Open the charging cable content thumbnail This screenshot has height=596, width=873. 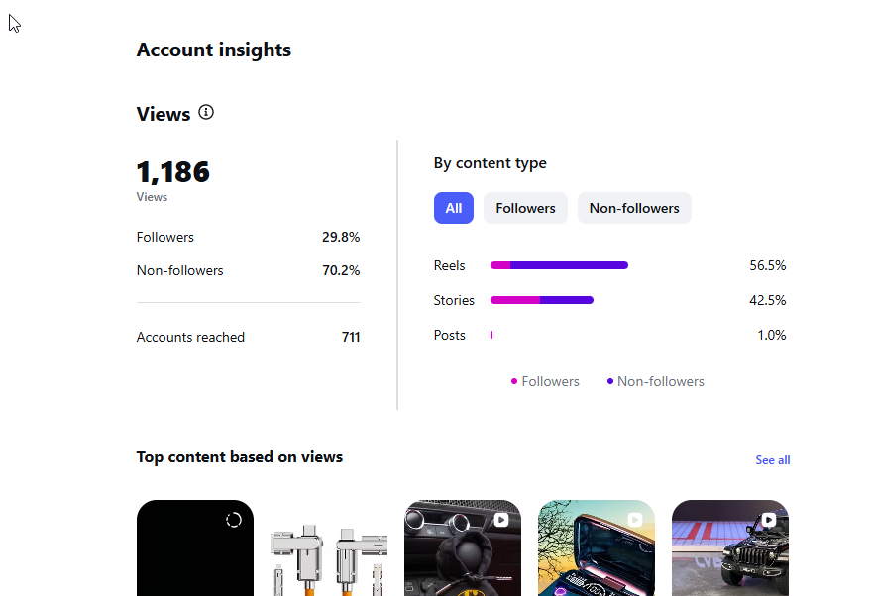(328, 548)
